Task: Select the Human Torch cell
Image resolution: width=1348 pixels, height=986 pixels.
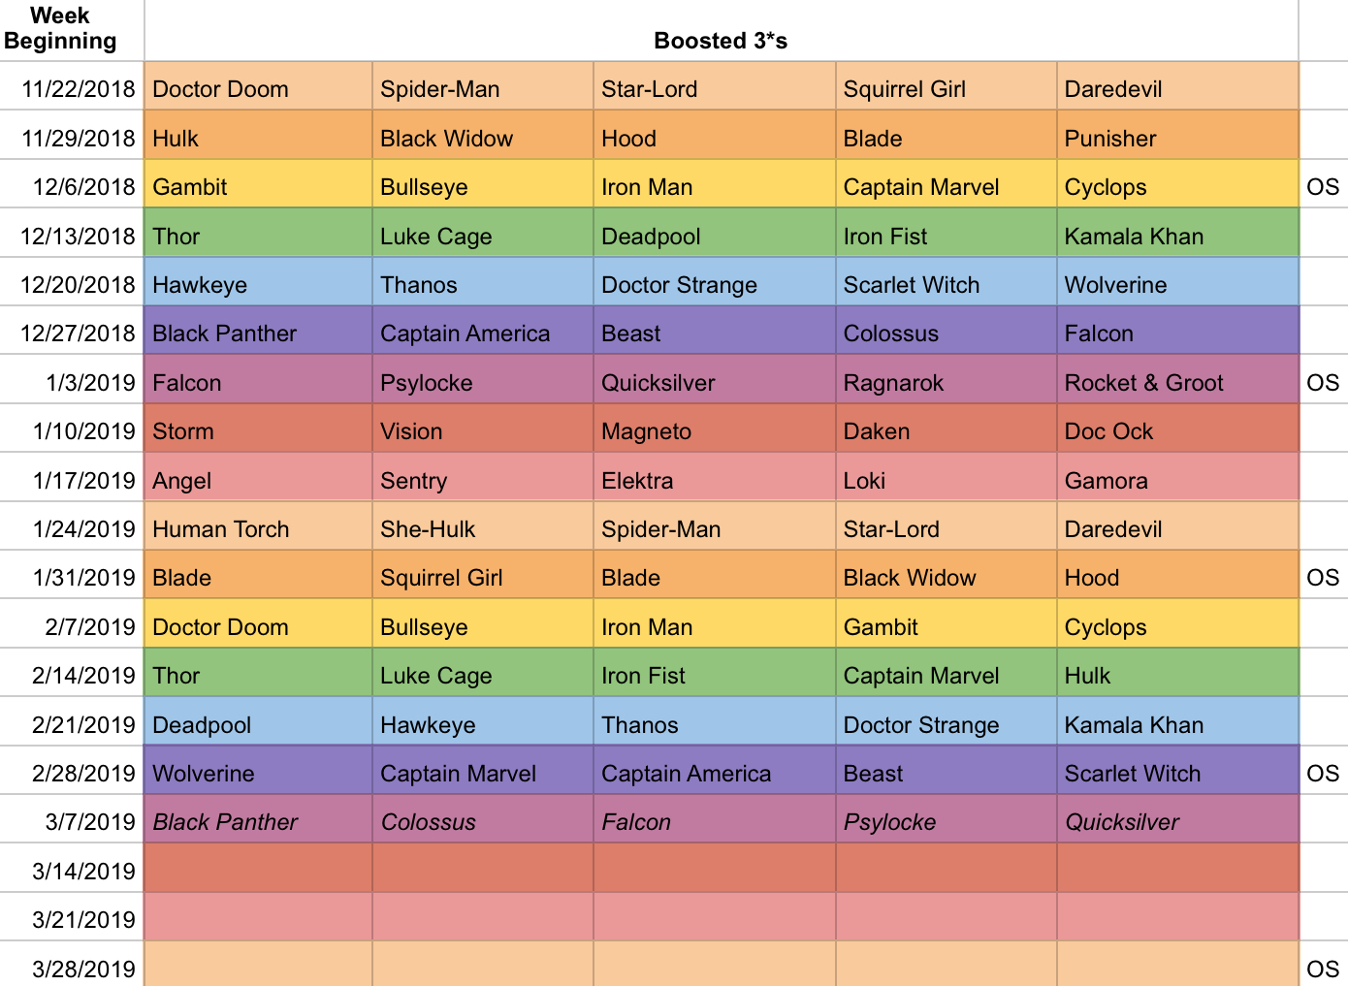Action: [258, 526]
